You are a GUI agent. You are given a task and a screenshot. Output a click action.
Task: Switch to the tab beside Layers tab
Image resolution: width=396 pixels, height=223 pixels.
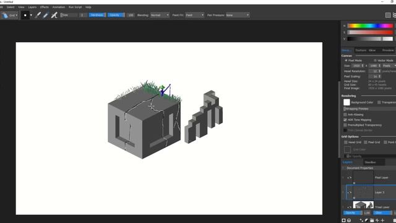point(370,162)
